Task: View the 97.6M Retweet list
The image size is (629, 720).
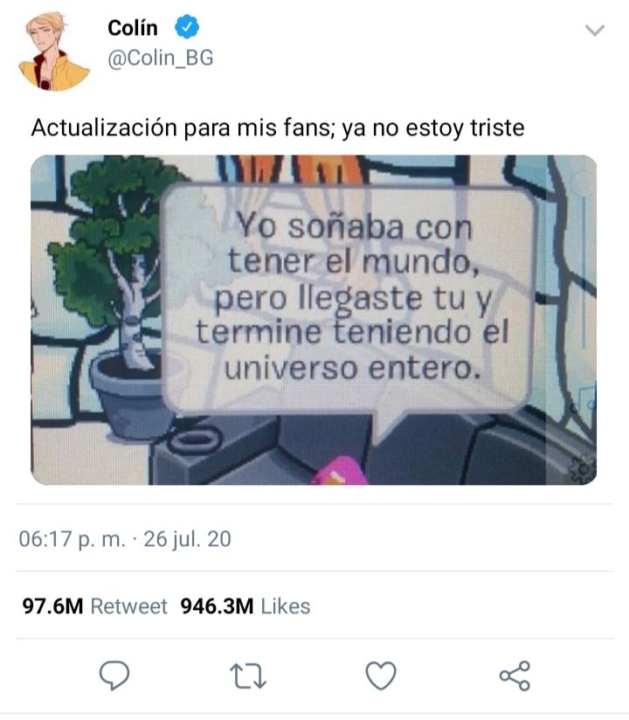Action: (94, 606)
